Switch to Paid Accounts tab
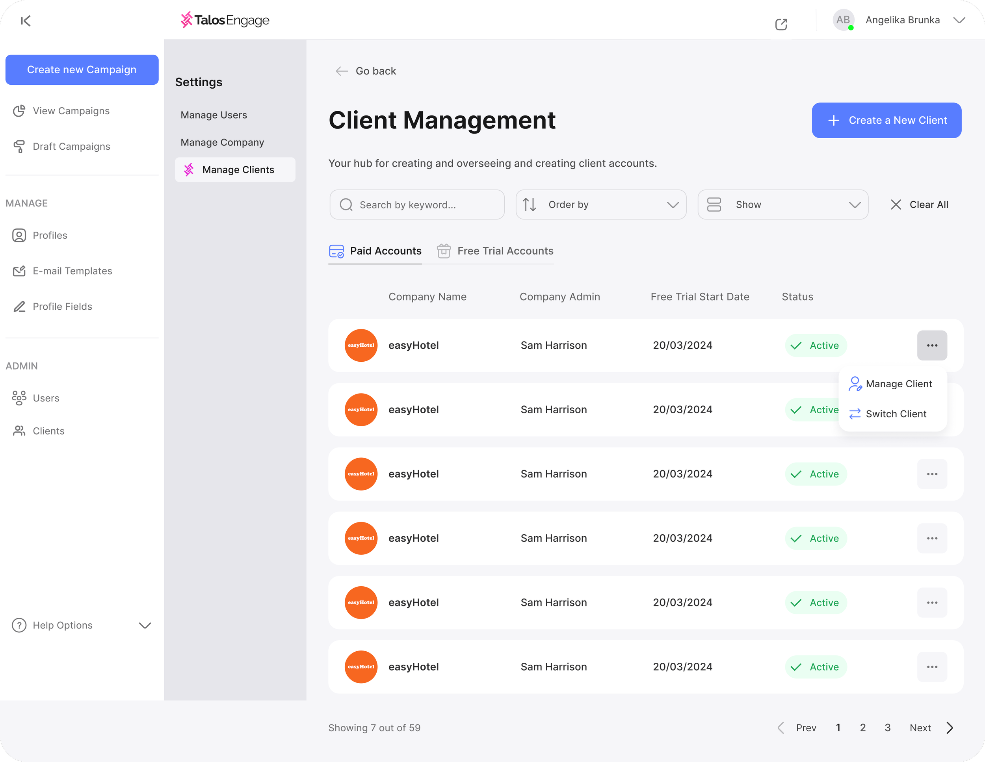Screen dimensions: 985x762 click(x=375, y=251)
